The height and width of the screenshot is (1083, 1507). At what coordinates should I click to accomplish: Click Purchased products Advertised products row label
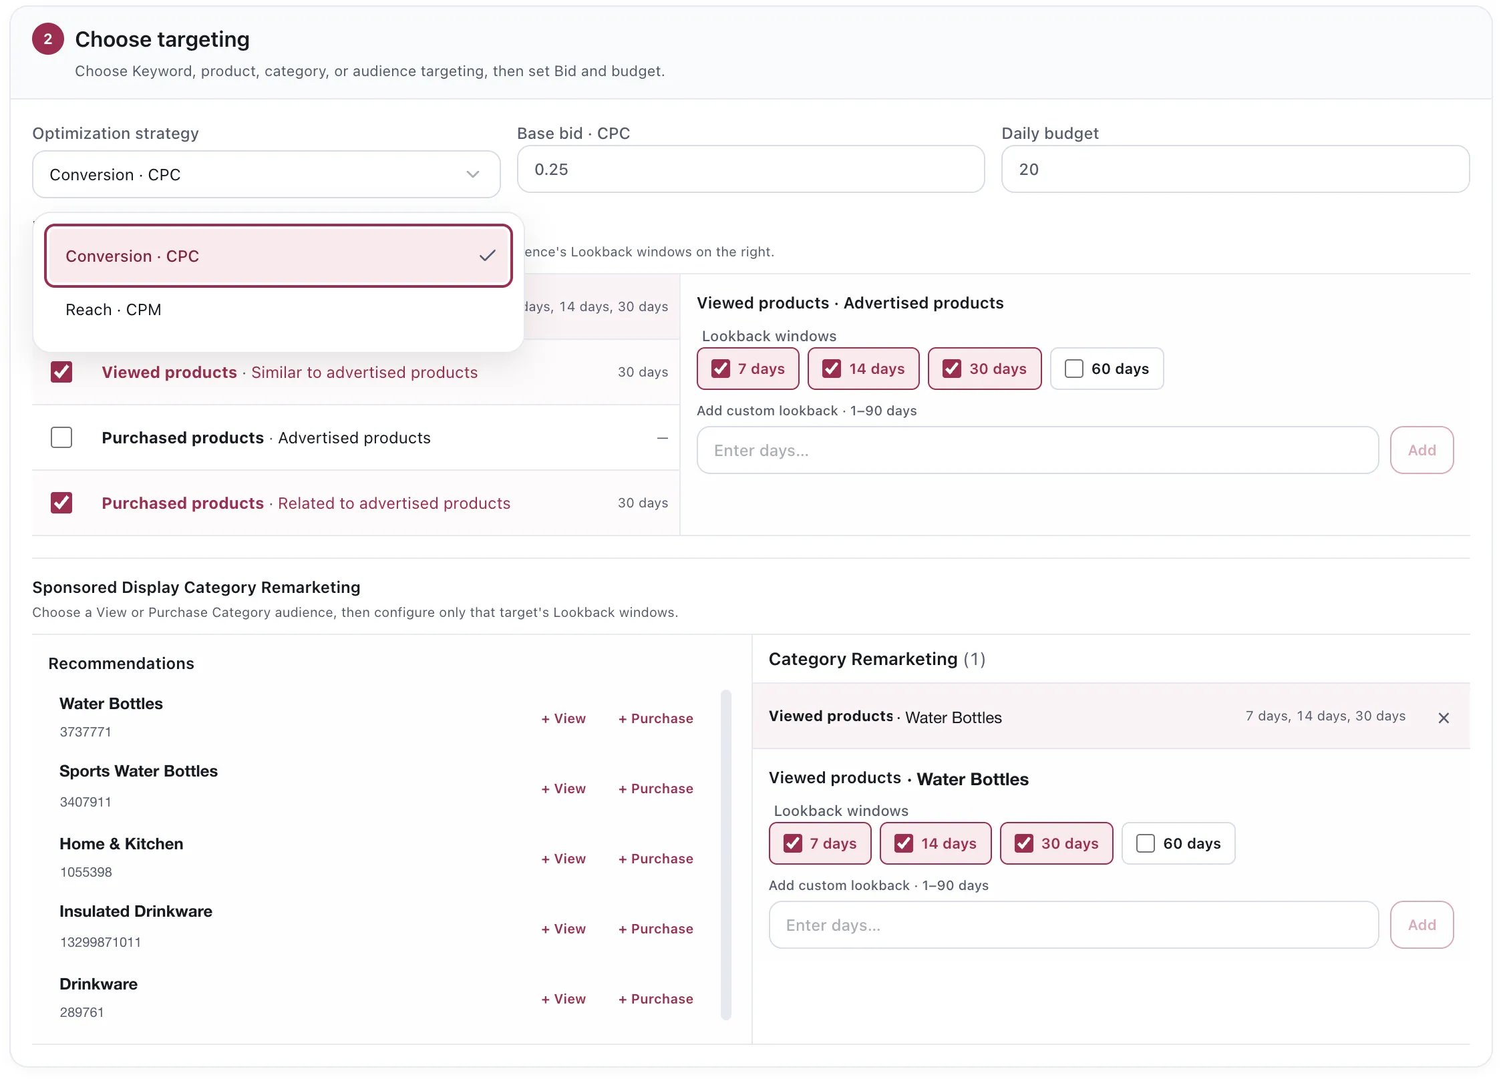coord(266,438)
